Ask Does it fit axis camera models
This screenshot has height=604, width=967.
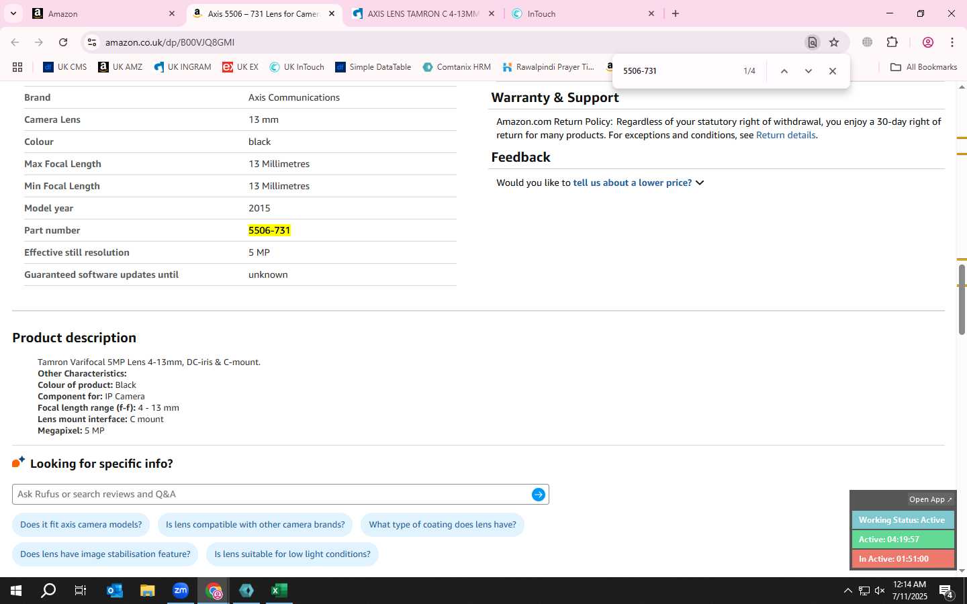(81, 525)
